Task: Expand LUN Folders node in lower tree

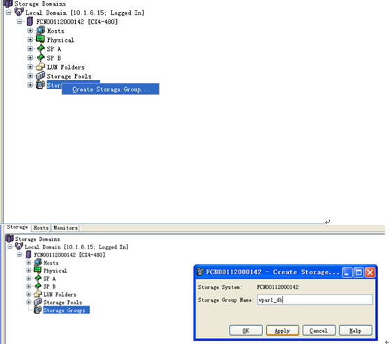Action: point(29,294)
